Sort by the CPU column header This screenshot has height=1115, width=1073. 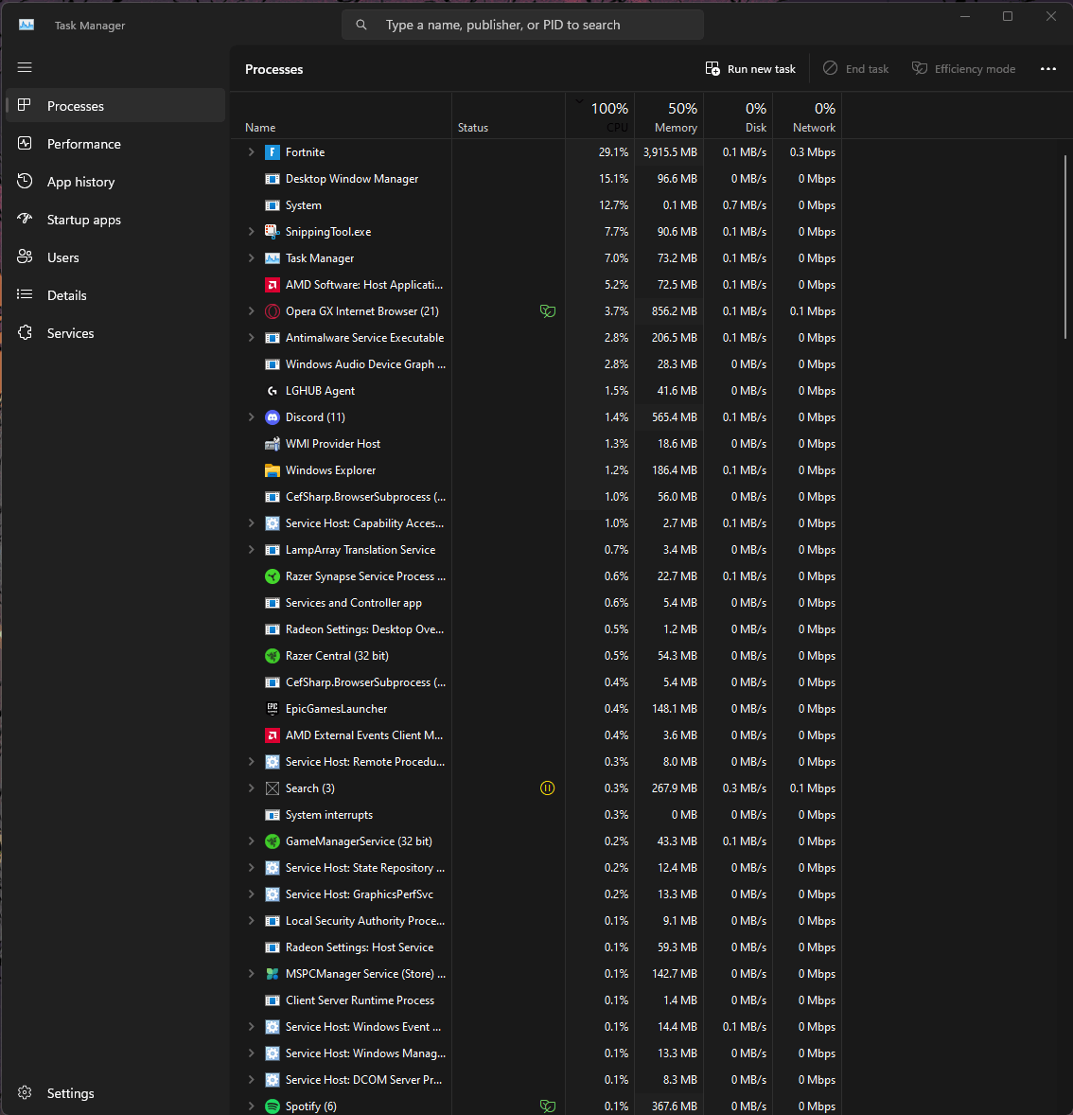pos(600,115)
